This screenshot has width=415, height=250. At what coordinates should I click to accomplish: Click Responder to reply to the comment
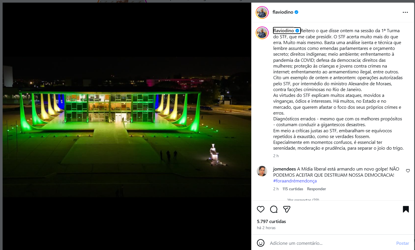[316, 189]
